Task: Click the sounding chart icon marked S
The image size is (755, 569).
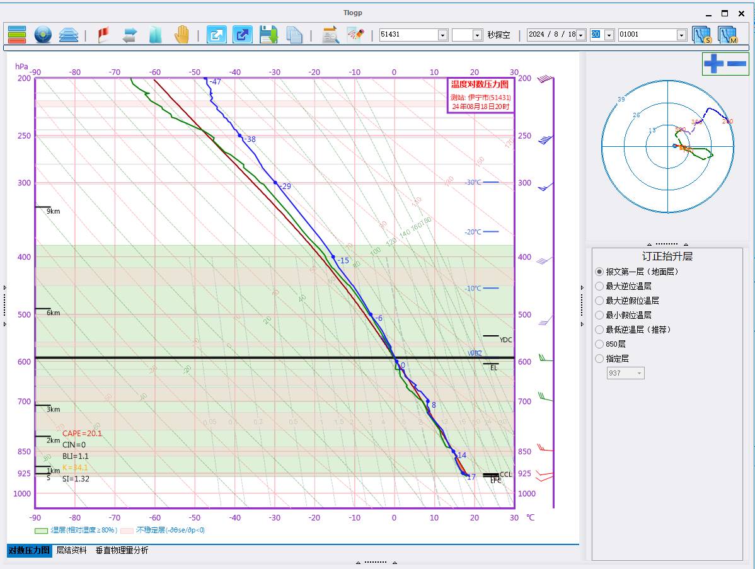Action: point(701,35)
